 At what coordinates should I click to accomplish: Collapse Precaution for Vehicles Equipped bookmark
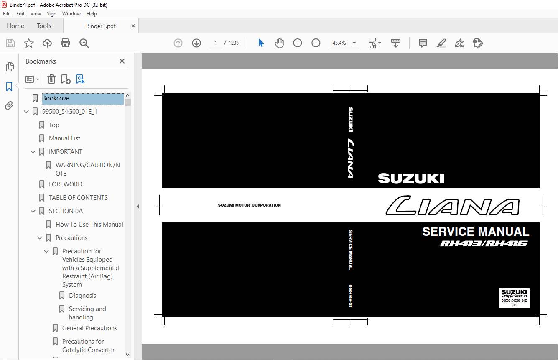click(46, 251)
